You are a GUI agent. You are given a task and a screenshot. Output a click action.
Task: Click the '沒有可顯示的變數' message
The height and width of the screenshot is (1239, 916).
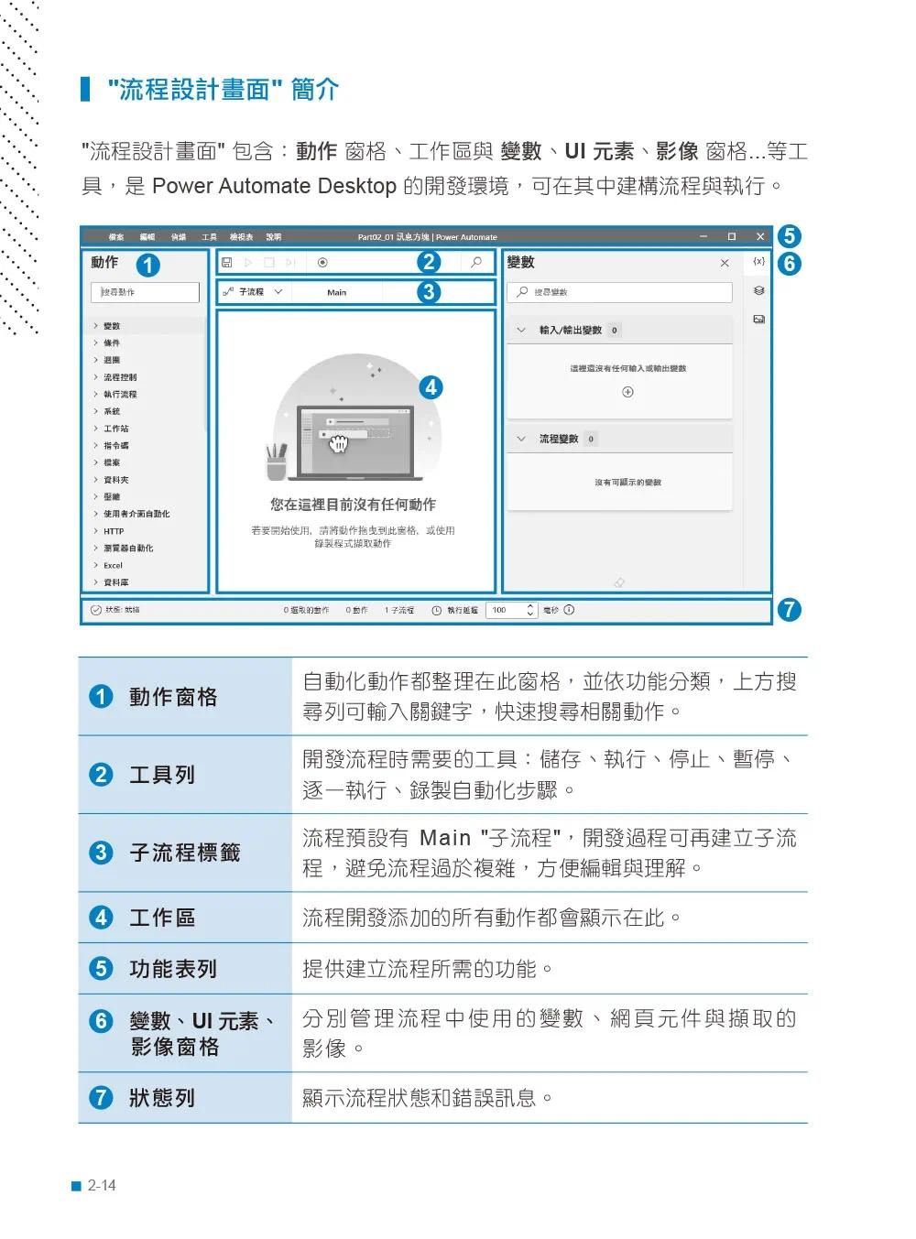627,483
